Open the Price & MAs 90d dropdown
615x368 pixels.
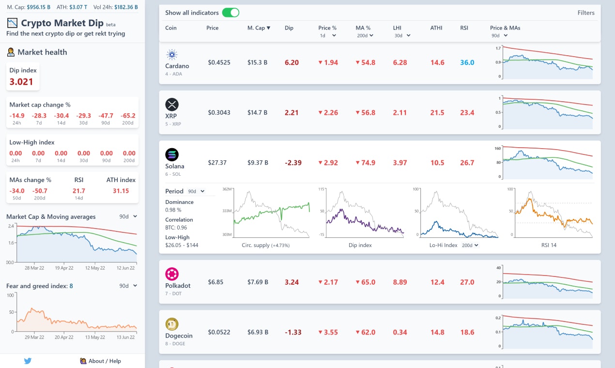(x=499, y=35)
